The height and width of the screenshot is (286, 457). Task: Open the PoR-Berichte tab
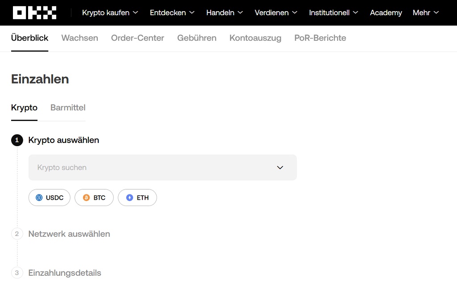click(320, 38)
